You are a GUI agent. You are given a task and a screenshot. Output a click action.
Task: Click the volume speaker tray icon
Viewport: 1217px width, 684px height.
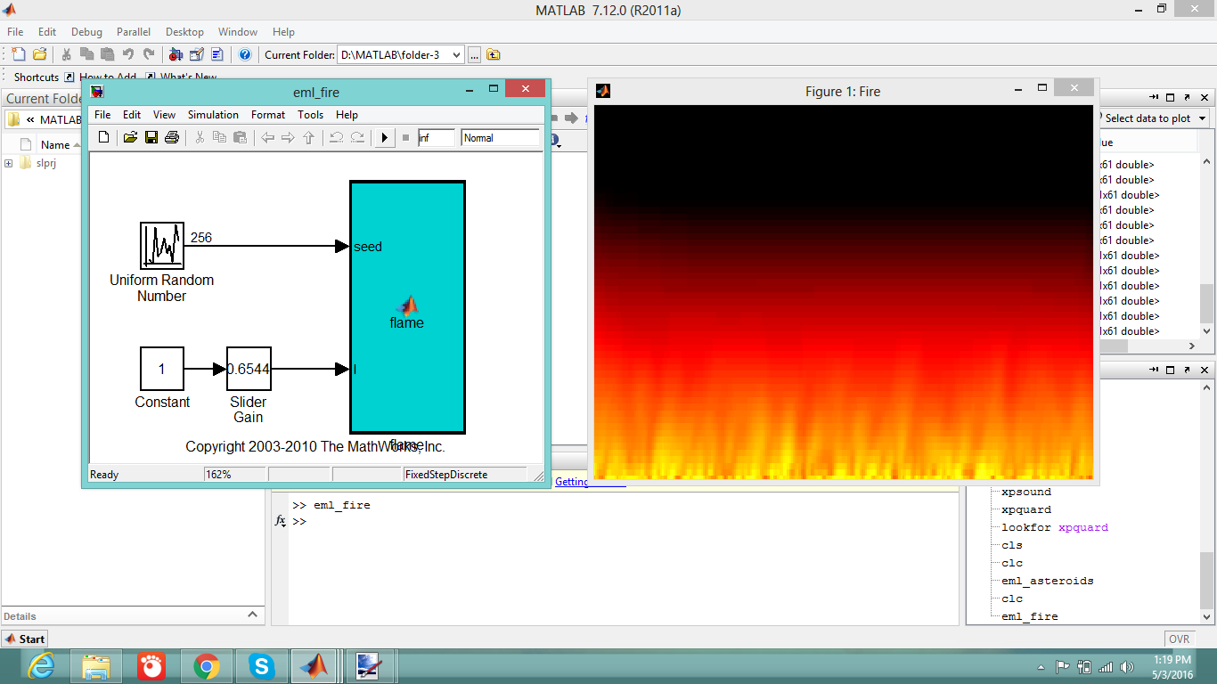[x=1127, y=667]
